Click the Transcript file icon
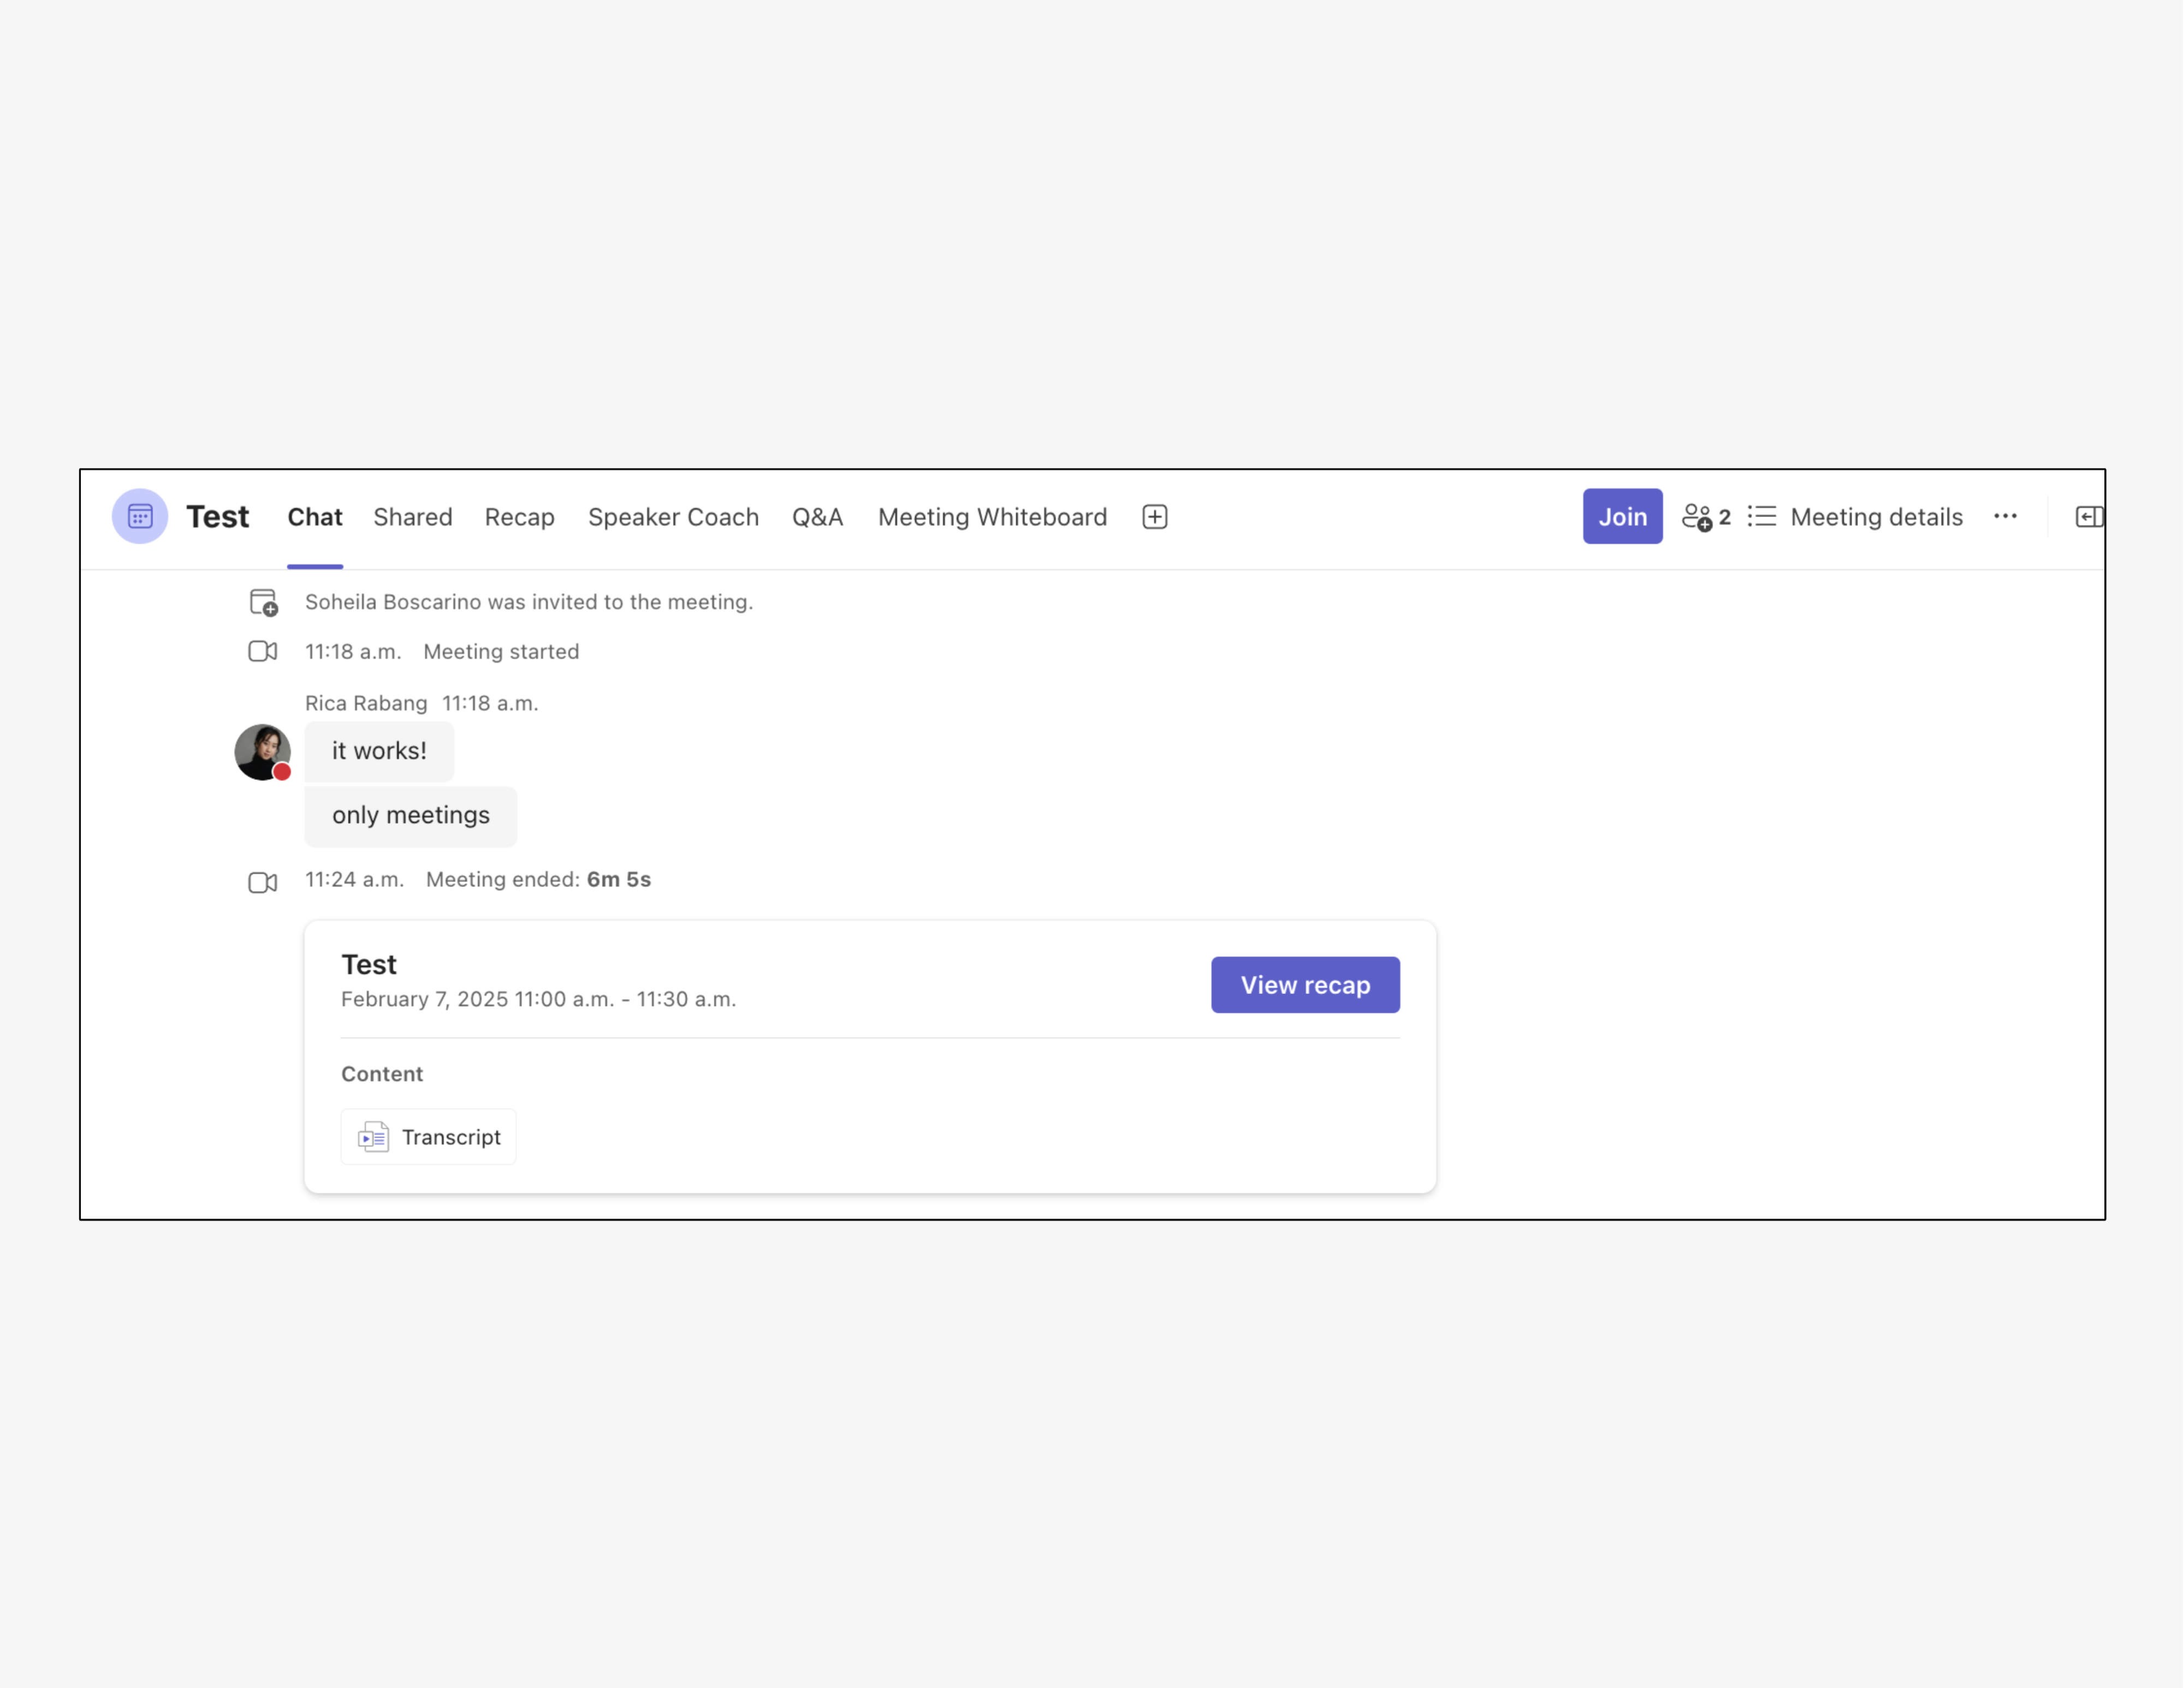The image size is (2184, 1688). [x=373, y=1137]
